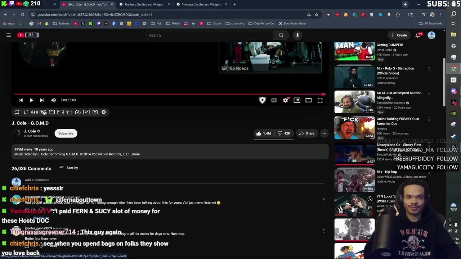Toggle fullscreen mode
This screenshot has width=461, height=259.
[320, 100]
